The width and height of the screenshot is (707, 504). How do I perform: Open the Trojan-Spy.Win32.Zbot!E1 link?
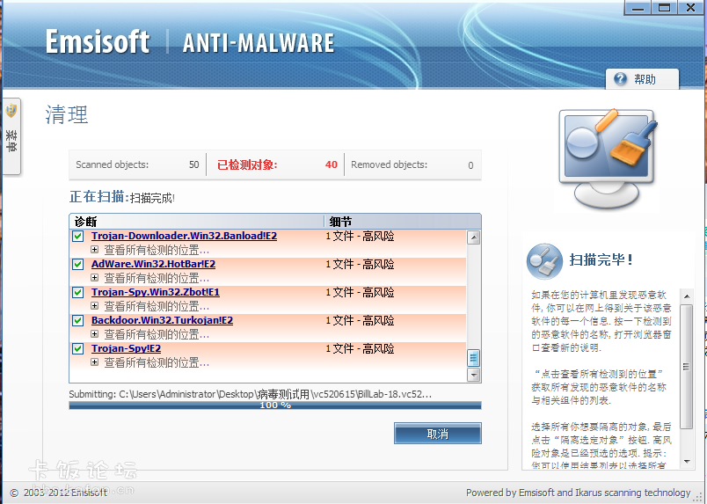(156, 292)
